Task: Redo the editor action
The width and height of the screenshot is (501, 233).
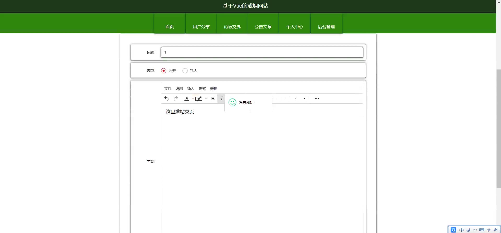Action: click(x=176, y=98)
